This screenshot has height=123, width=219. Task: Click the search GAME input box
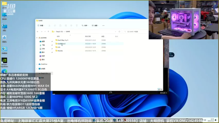pyautogui.click(x=136, y=32)
